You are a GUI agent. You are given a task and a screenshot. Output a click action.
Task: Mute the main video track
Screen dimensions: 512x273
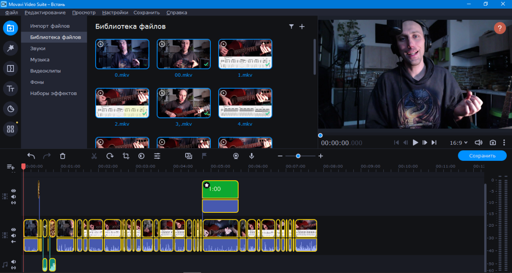coord(13,236)
